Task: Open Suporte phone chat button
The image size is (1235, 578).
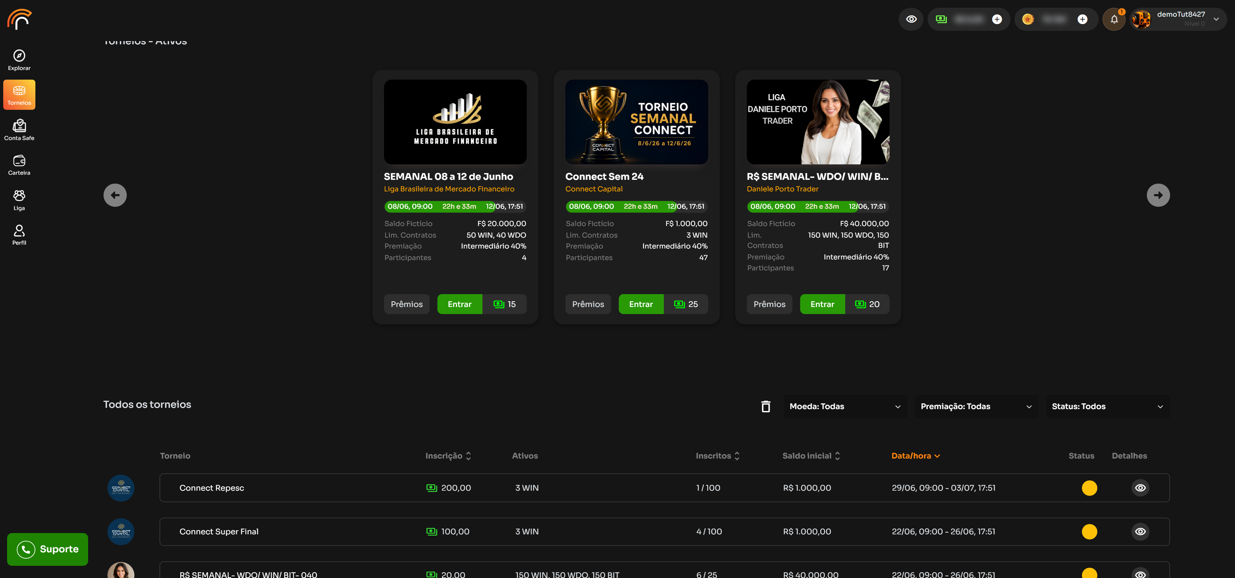Action: pyautogui.click(x=48, y=549)
